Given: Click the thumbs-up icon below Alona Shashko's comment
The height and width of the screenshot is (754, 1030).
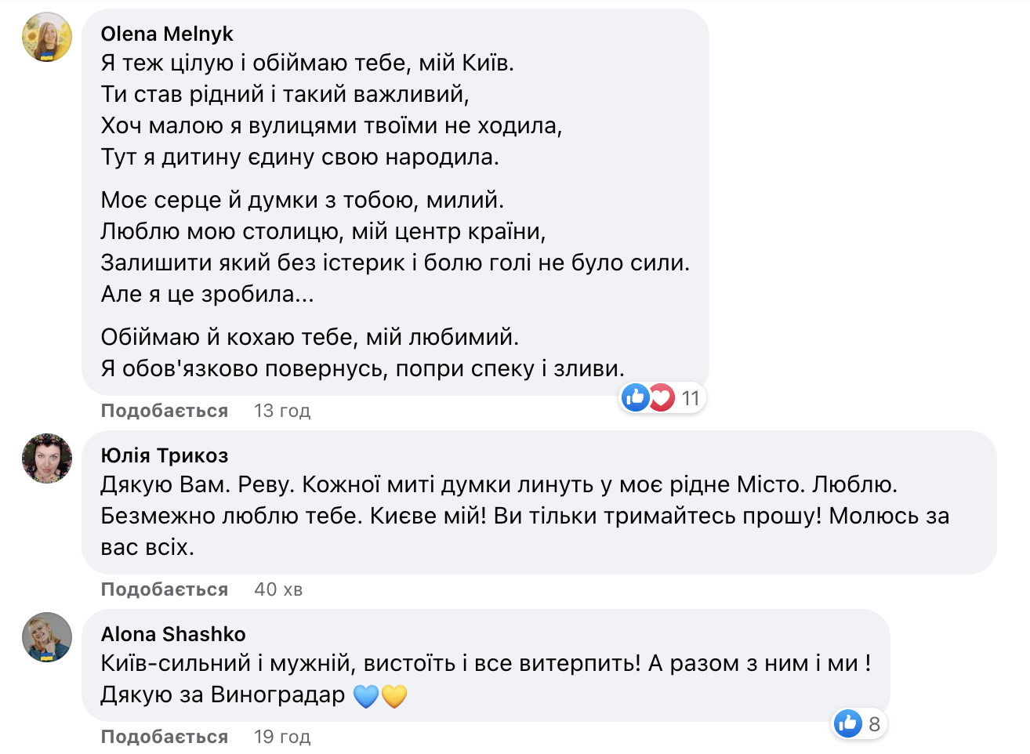Looking at the screenshot, I should point(848,723).
